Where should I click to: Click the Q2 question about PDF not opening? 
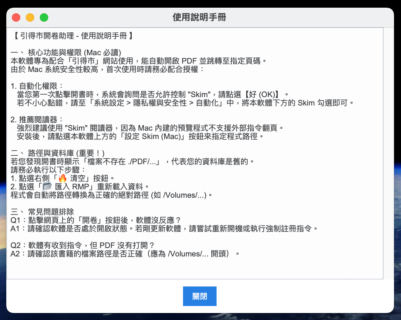point(82,245)
